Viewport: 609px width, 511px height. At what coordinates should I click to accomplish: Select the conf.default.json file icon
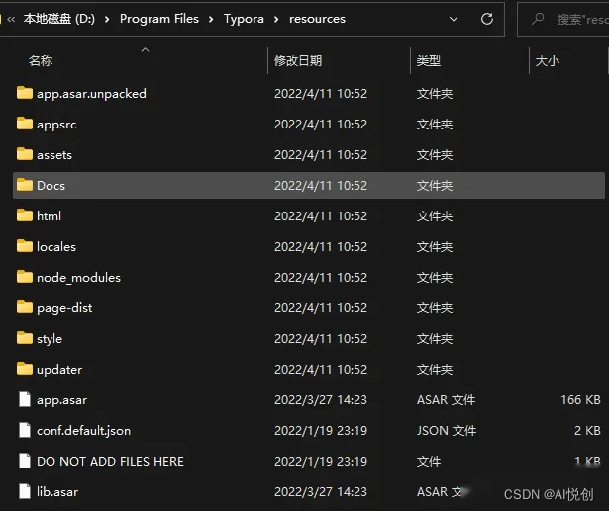(25, 430)
